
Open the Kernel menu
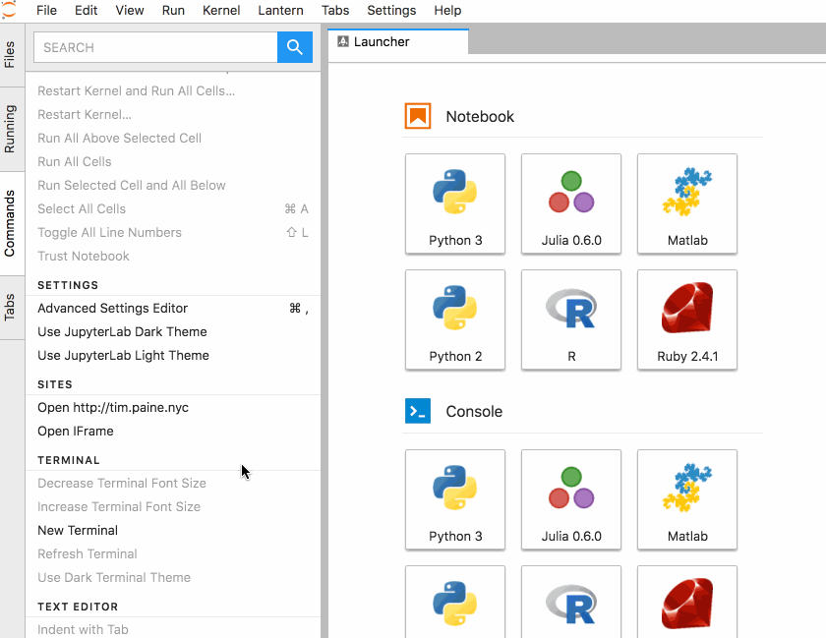221,11
